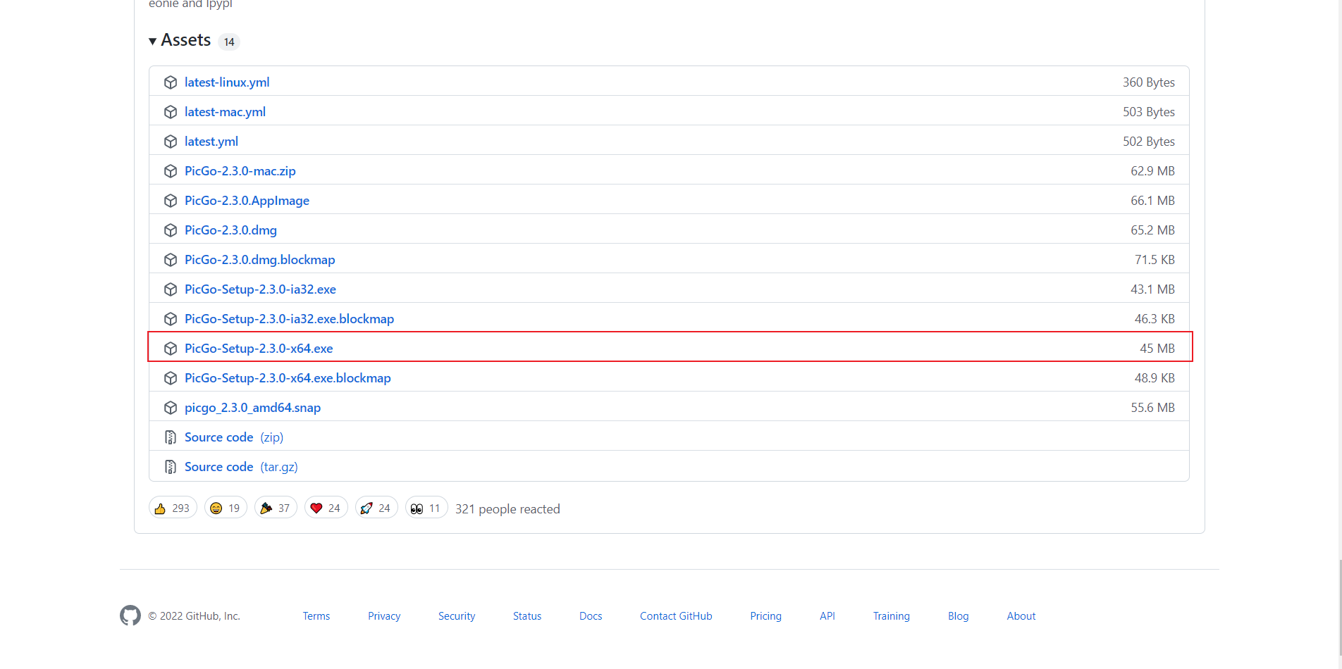This screenshot has height=669, width=1342.
Task: Open Security footer link
Action: tap(457, 616)
